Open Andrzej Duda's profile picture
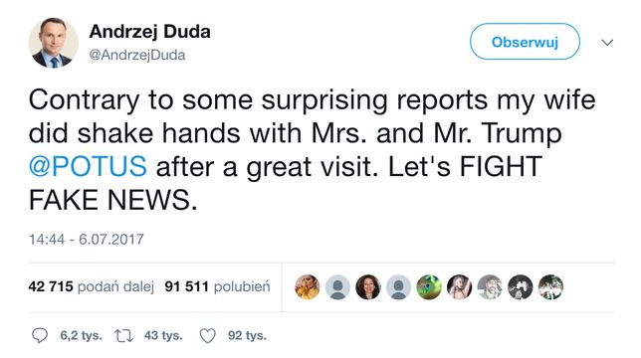 (53, 43)
